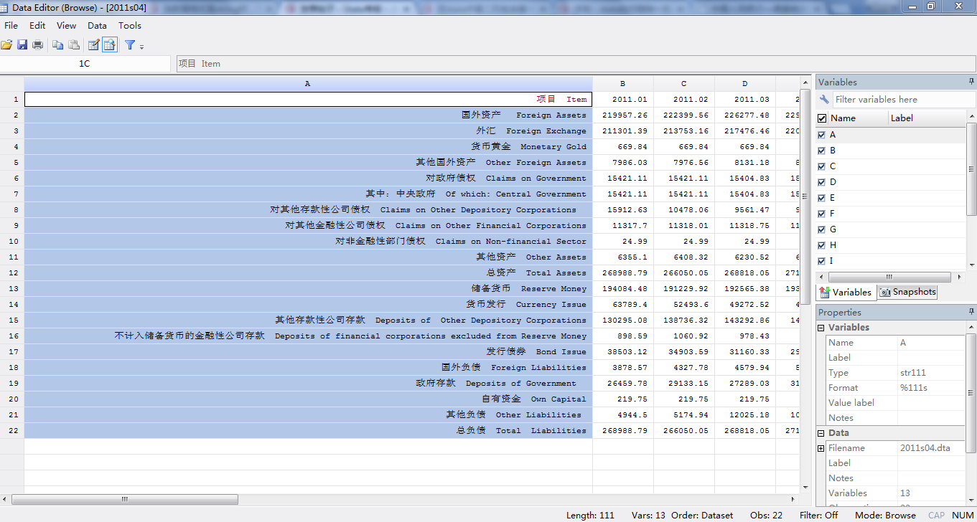Sort variables by the Label column header
The image size is (977, 522).
pyautogui.click(x=927, y=118)
